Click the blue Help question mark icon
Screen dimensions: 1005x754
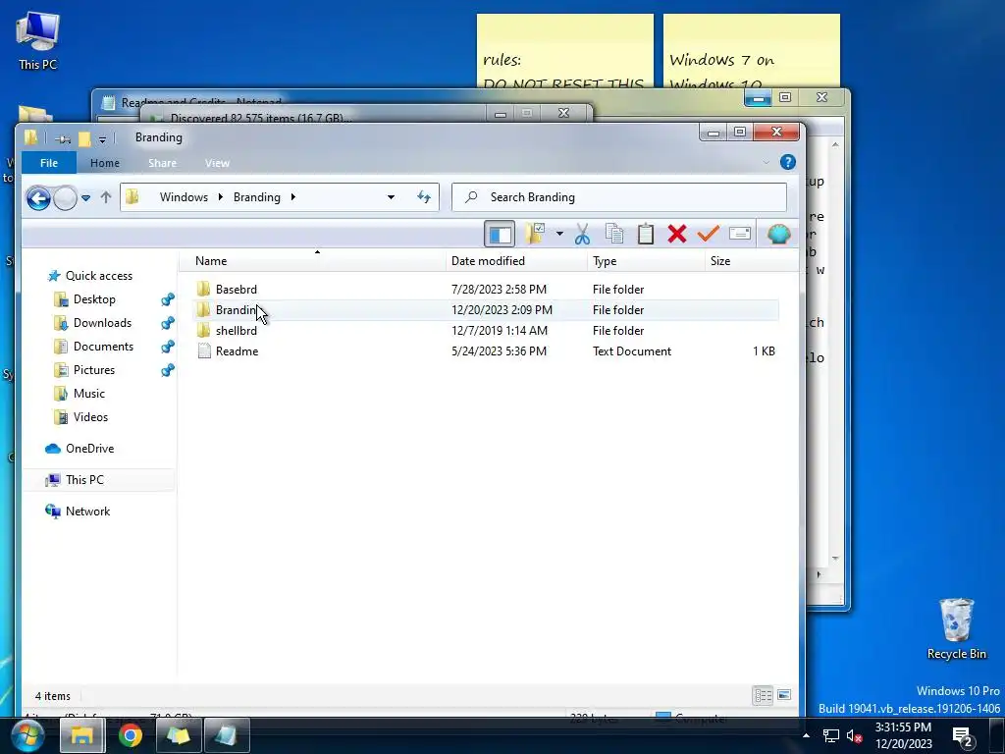(788, 162)
